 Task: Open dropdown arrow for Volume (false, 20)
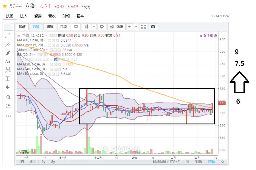[x=47, y=50]
